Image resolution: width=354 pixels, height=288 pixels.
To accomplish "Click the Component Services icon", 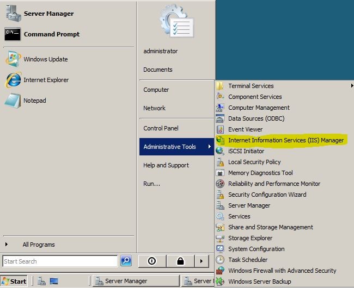I will pos(220,97).
